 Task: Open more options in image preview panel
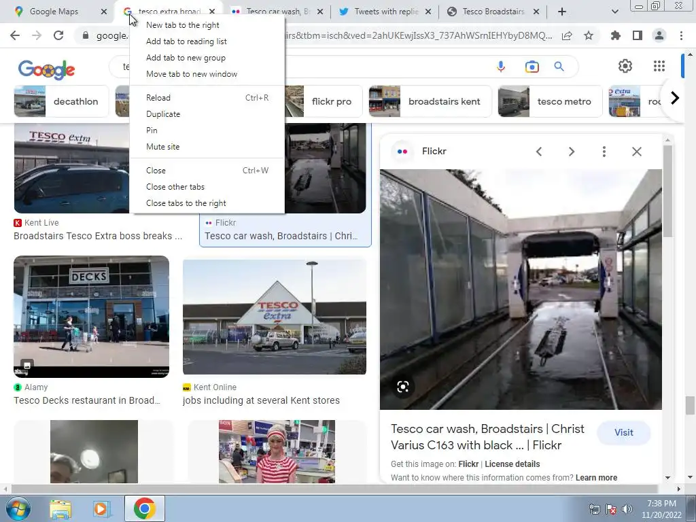pyautogui.click(x=604, y=152)
